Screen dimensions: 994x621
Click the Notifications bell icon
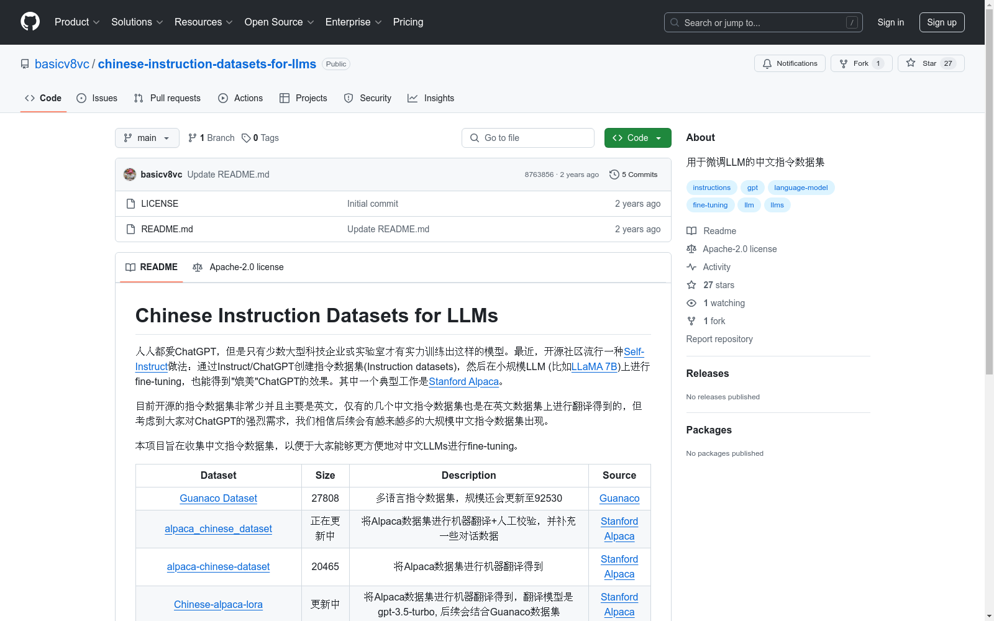tap(767, 63)
